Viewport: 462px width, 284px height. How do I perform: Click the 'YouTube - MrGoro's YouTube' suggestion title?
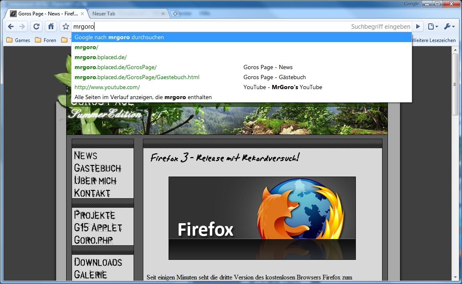coord(283,87)
